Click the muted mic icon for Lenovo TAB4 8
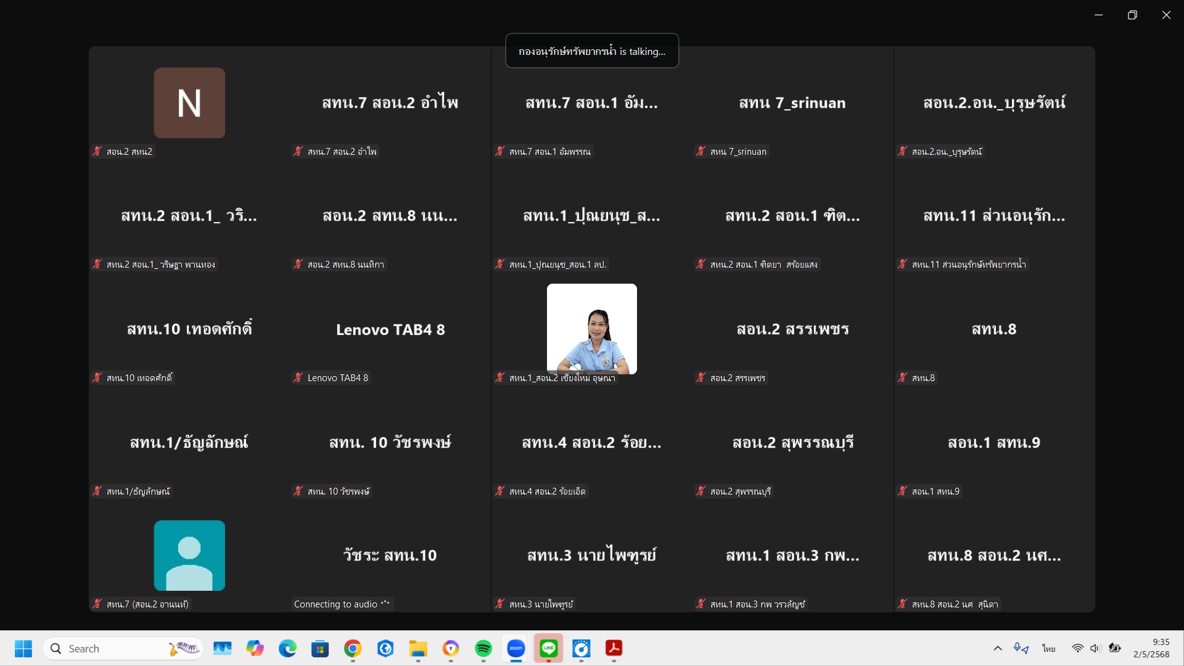Viewport: 1184px width, 666px height. pos(298,377)
